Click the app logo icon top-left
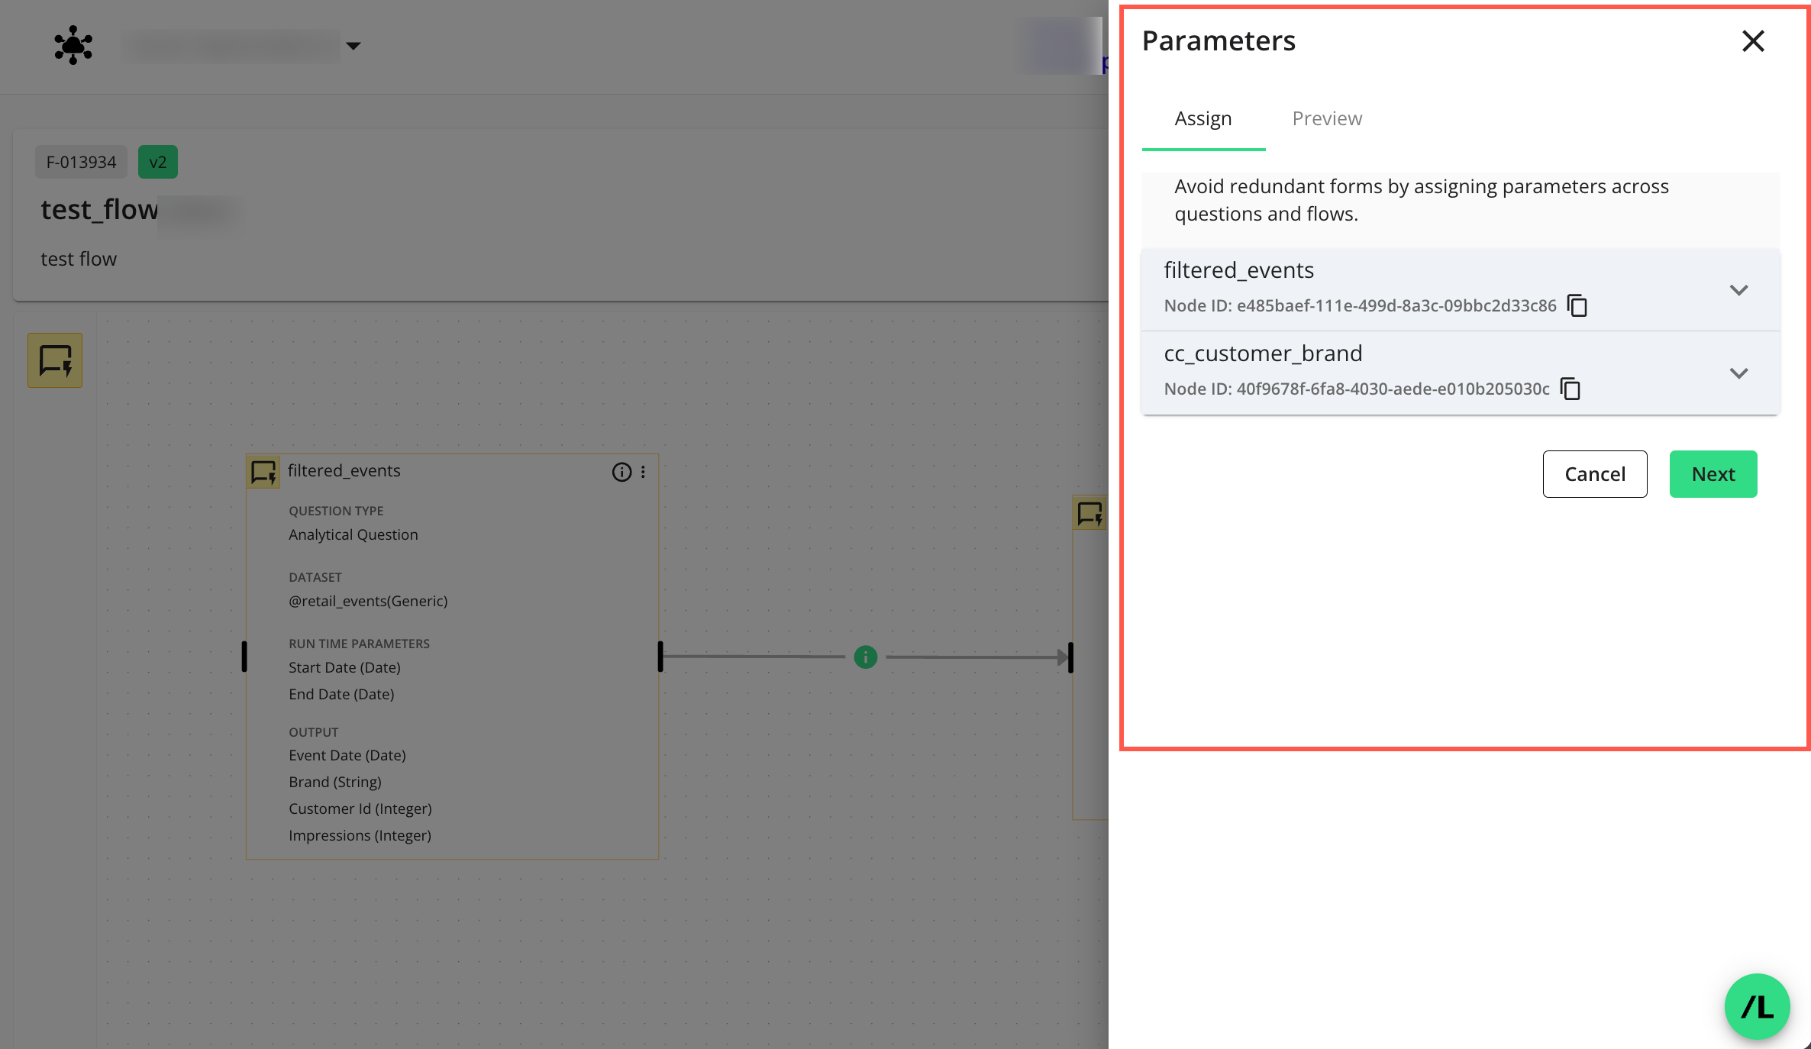 pos(73,45)
